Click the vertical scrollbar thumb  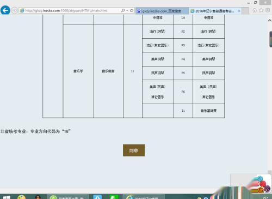click(271, 39)
